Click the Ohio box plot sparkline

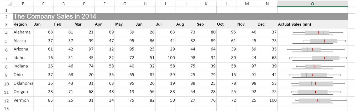(314, 75)
